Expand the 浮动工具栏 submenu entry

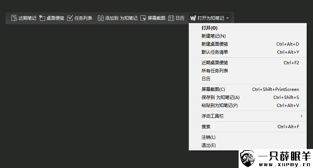point(248,116)
